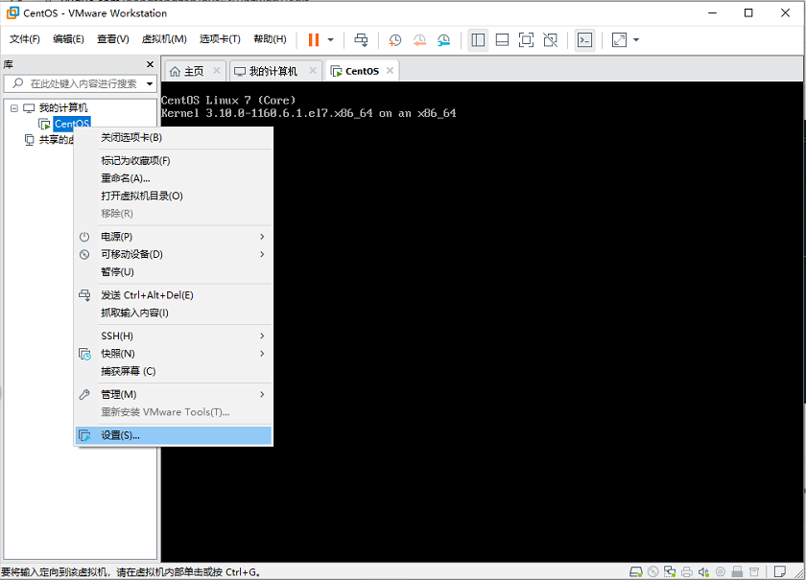The height and width of the screenshot is (580, 806).
Task: Select the CentOS VM in the library tree
Action: pos(72,124)
